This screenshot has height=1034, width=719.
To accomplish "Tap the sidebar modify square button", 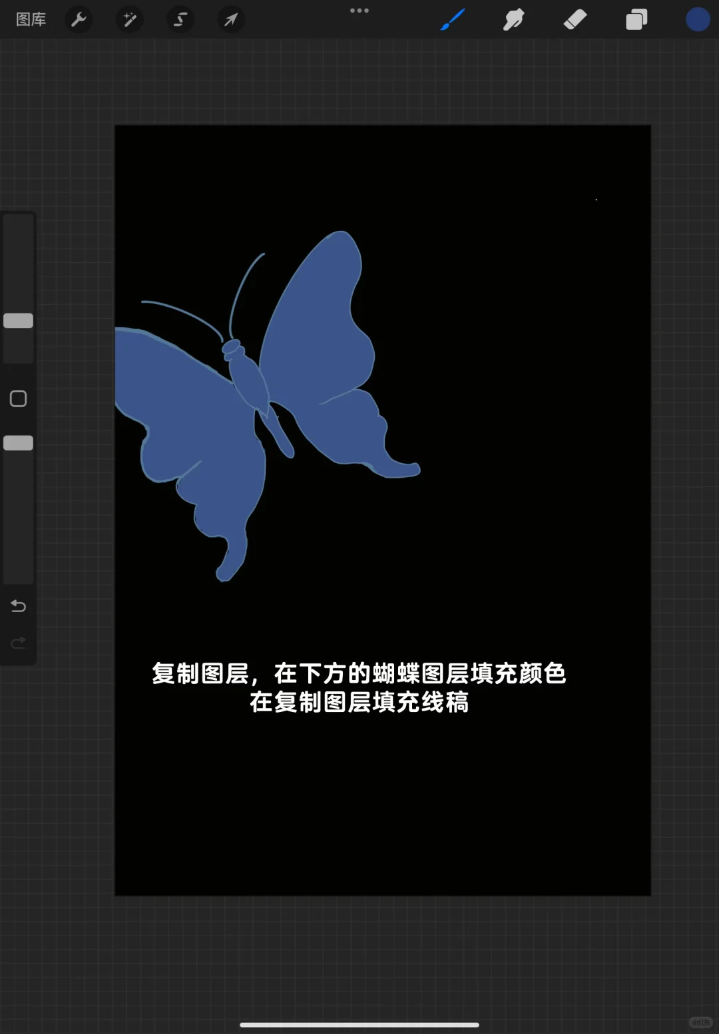I will [18, 398].
